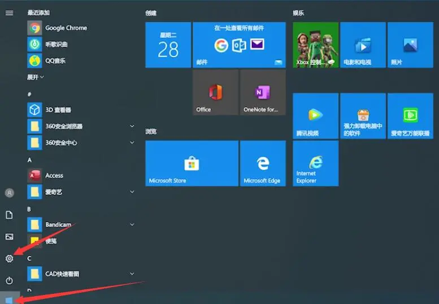This screenshot has height=304, width=439.
Task: Open Google Chrome from recently added
Action: pyautogui.click(x=58, y=28)
